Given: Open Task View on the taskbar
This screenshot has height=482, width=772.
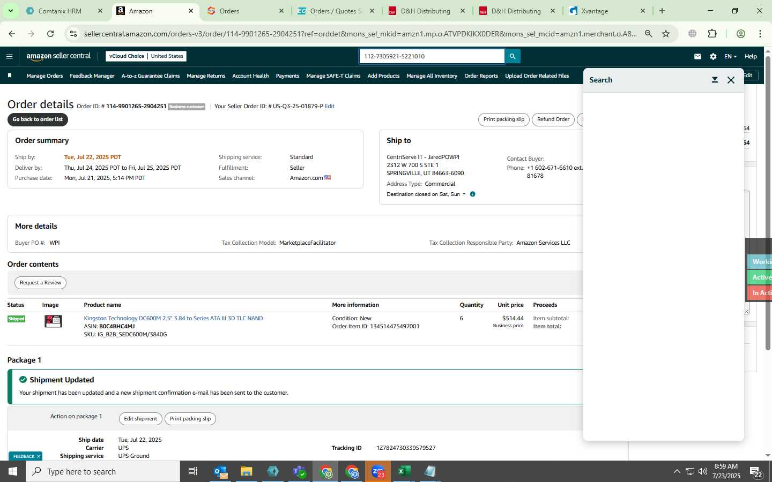Looking at the screenshot, I should coord(193,471).
